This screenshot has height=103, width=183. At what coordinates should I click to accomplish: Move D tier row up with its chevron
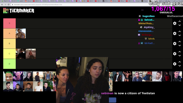[x=180, y=62]
